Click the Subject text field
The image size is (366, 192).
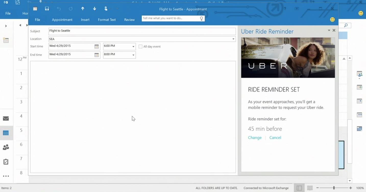point(142,31)
